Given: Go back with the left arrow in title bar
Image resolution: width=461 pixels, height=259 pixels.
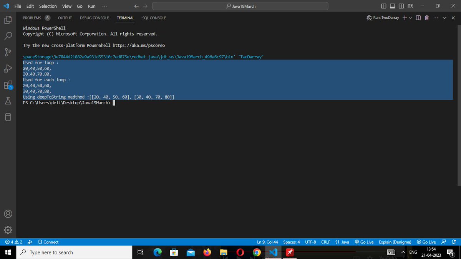Looking at the screenshot, I should [x=137, y=6].
